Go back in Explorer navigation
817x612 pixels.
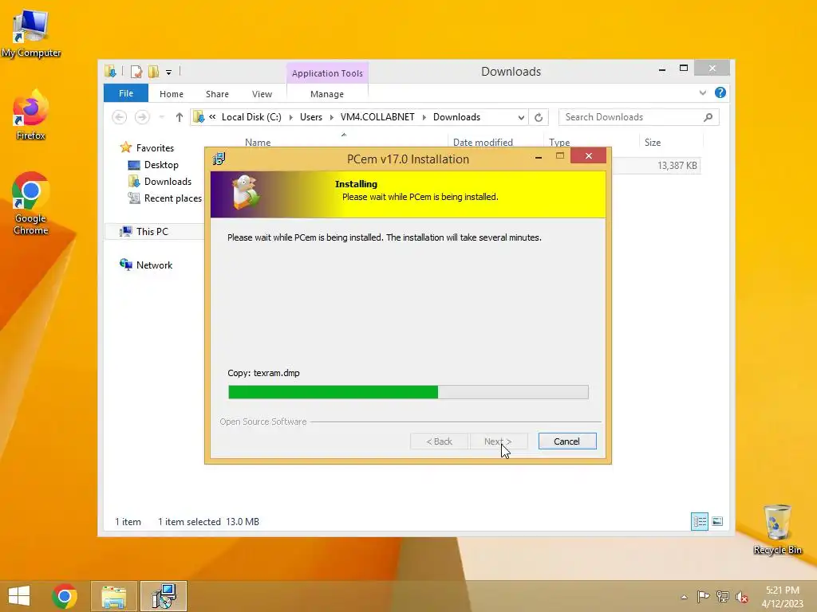click(120, 117)
